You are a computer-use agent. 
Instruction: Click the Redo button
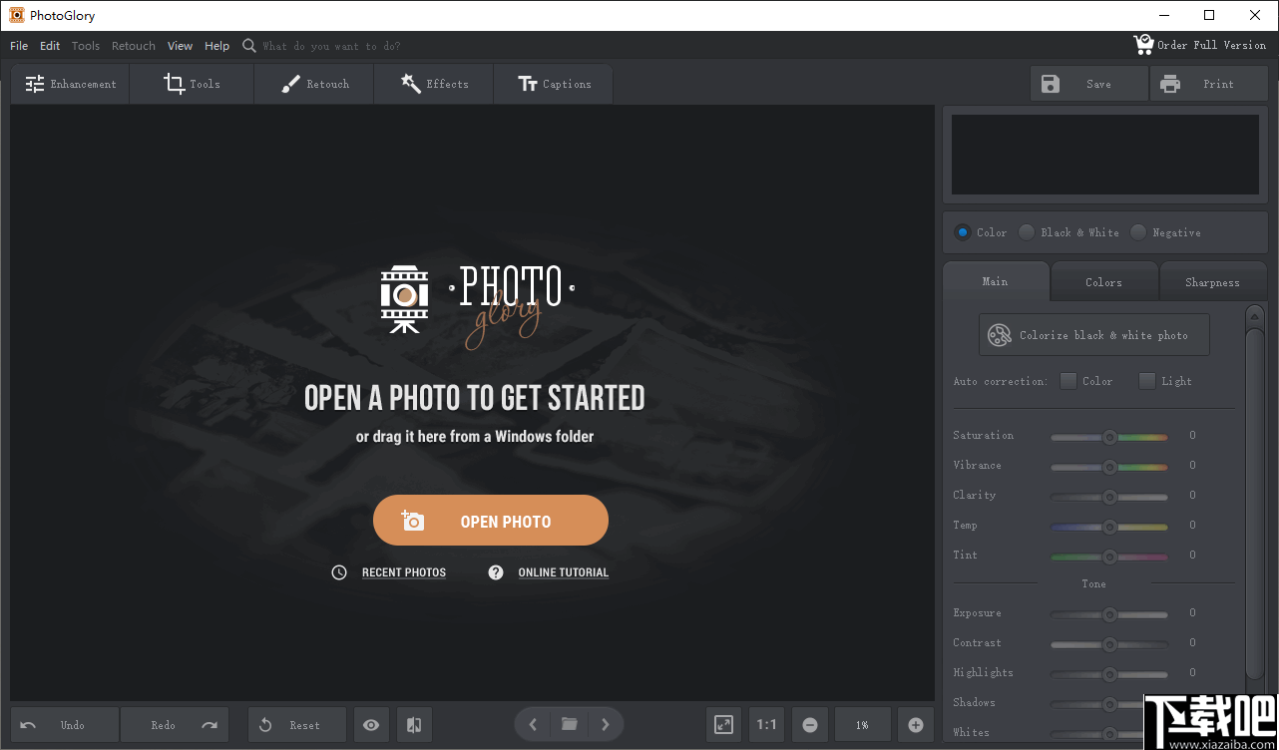176,725
